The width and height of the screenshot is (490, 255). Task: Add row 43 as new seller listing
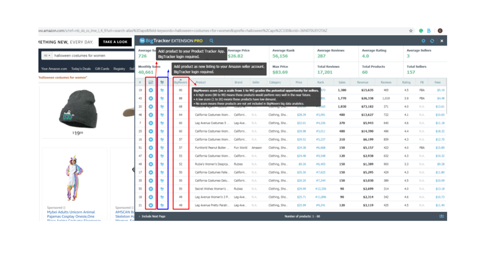(x=162, y=98)
